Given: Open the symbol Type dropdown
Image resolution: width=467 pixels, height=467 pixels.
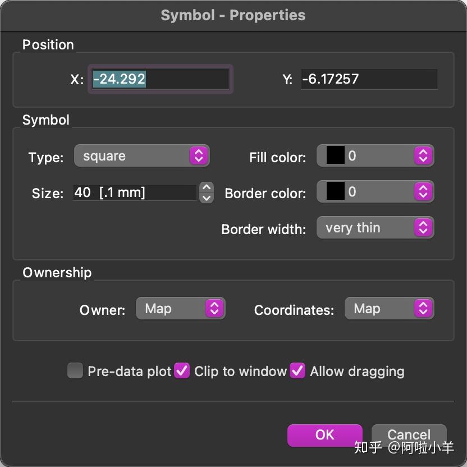Looking at the screenshot, I should click(141, 156).
